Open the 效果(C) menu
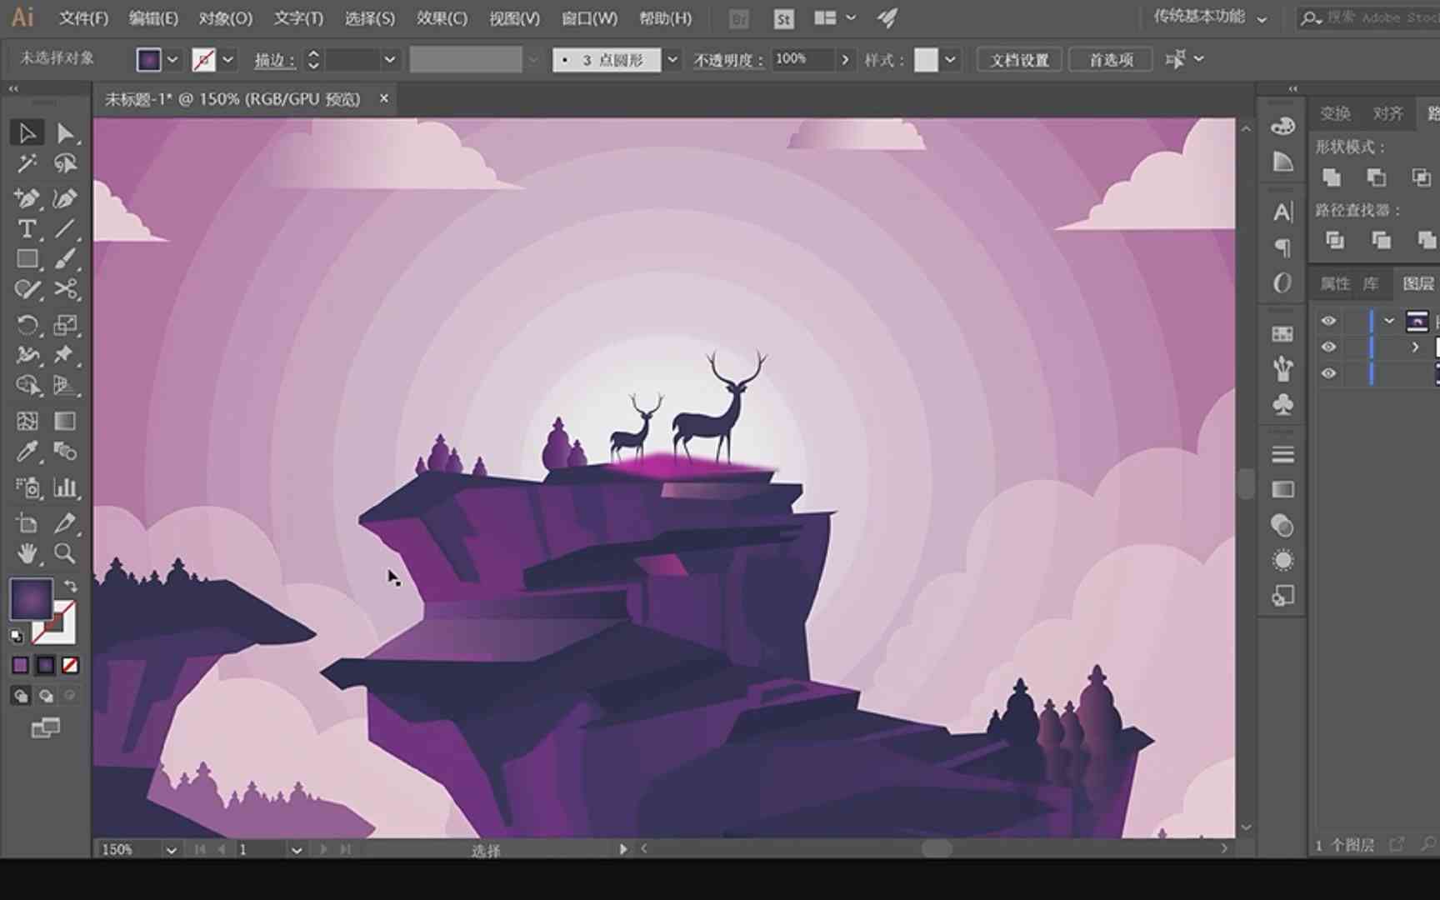This screenshot has height=900, width=1440. pyautogui.click(x=442, y=17)
